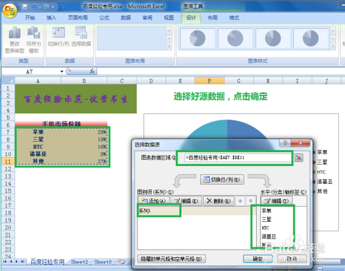Click the move series up arrow
The height and width of the screenshot is (271, 345).
click(x=240, y=201)
